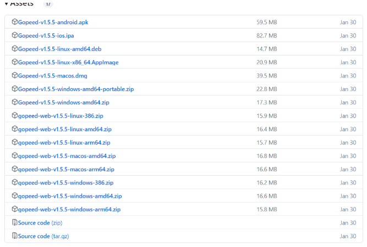Viewport: 367px width, 247px height.
Task: Click the 17.3 MB size value
Action: pos(267,102)
